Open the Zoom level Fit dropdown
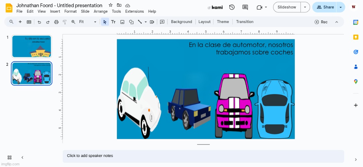363x167 pixels. (87, 22)
